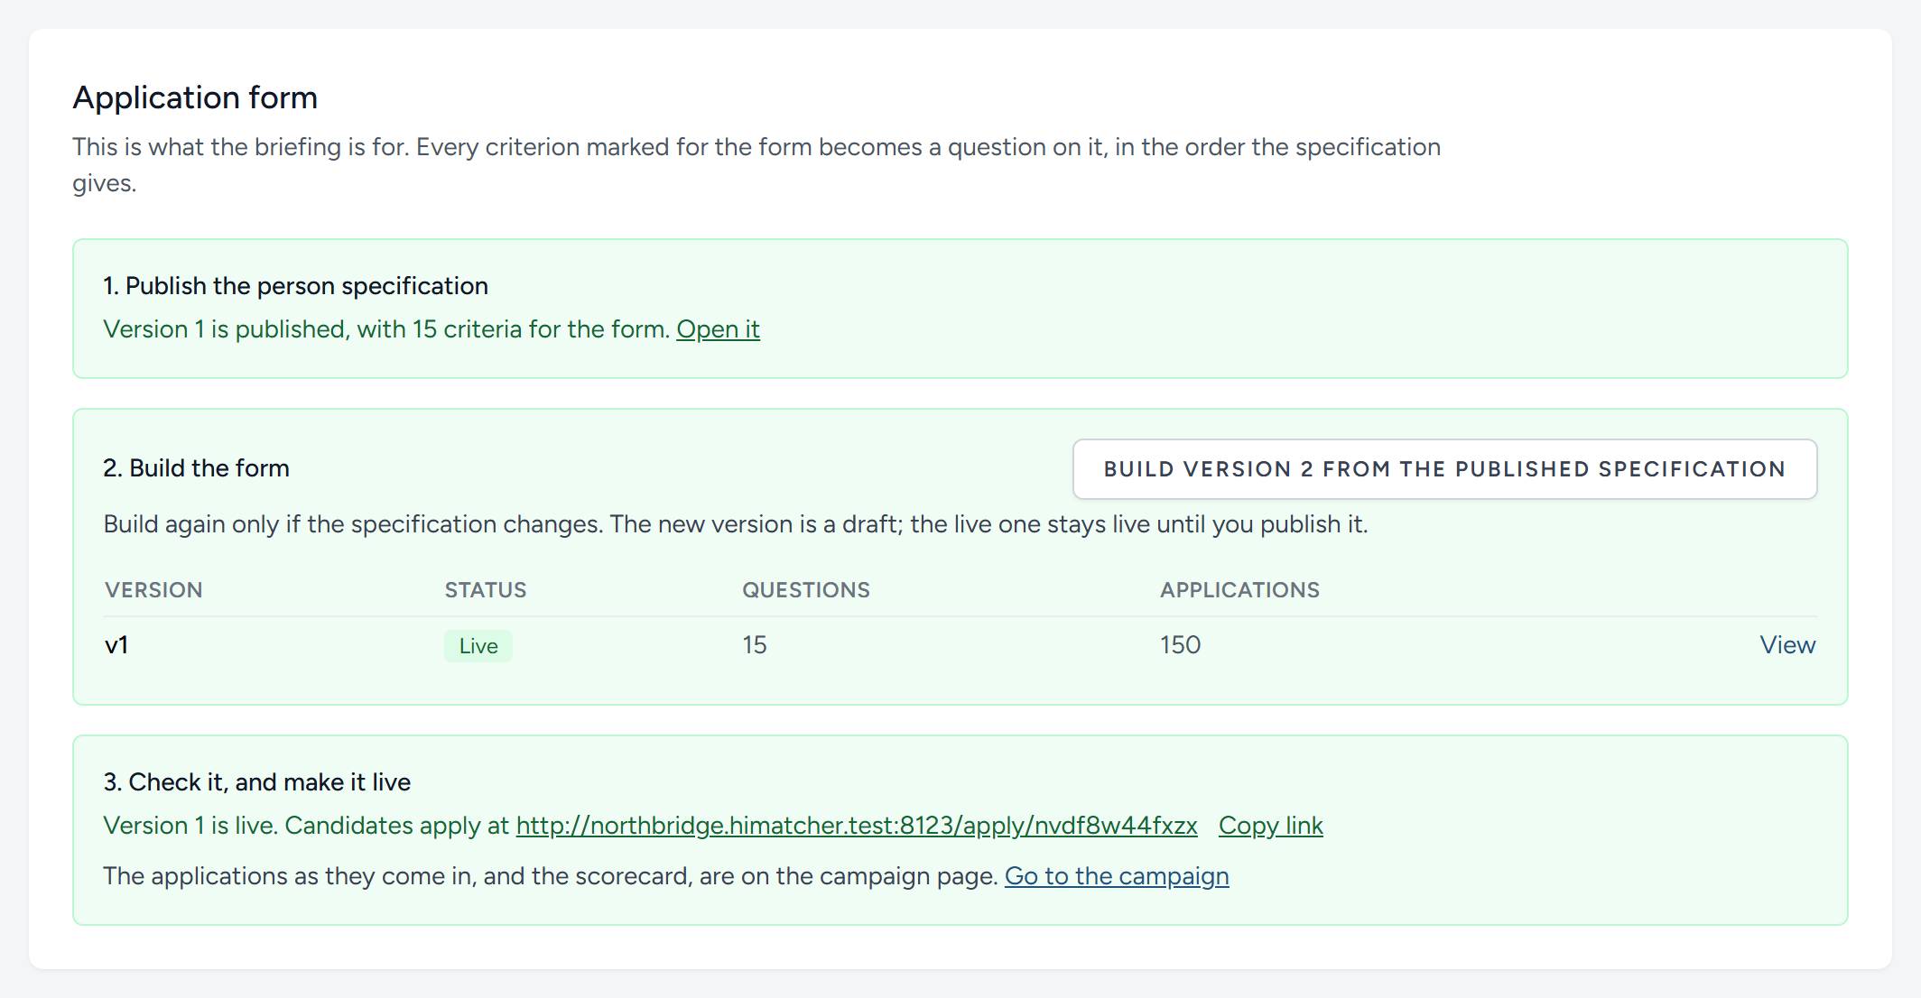1921x998 pixels.
Task: Click the '1. Publish the person specification' heading
Action: tap(295, 286)
